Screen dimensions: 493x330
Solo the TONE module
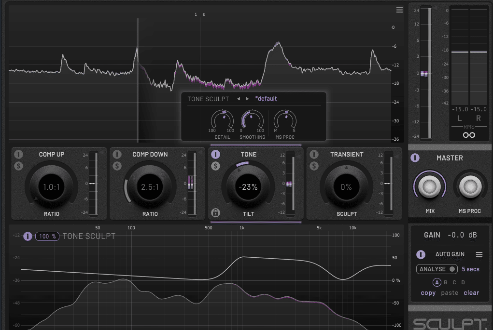click(215, 166)
